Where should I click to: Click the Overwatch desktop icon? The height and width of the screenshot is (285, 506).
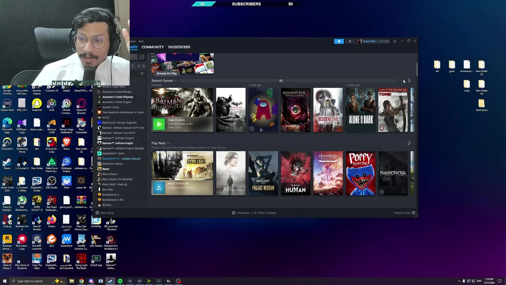point(7,144)
